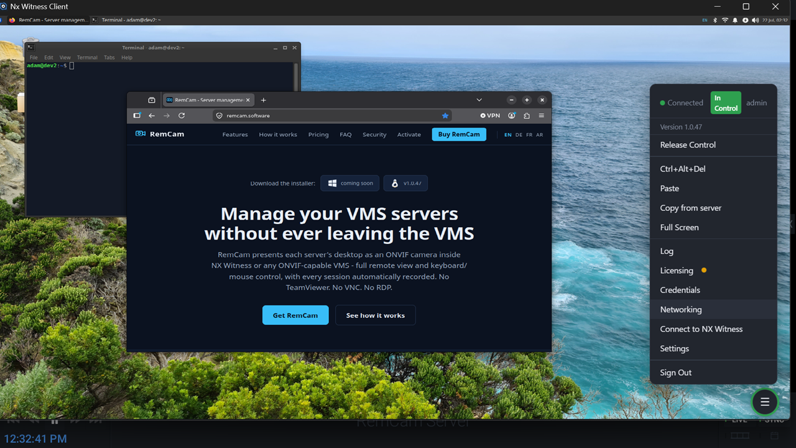This screenshot has height=448, width=796.
Task: Open the Pricing link in navigation
Action: coord(318,134)
